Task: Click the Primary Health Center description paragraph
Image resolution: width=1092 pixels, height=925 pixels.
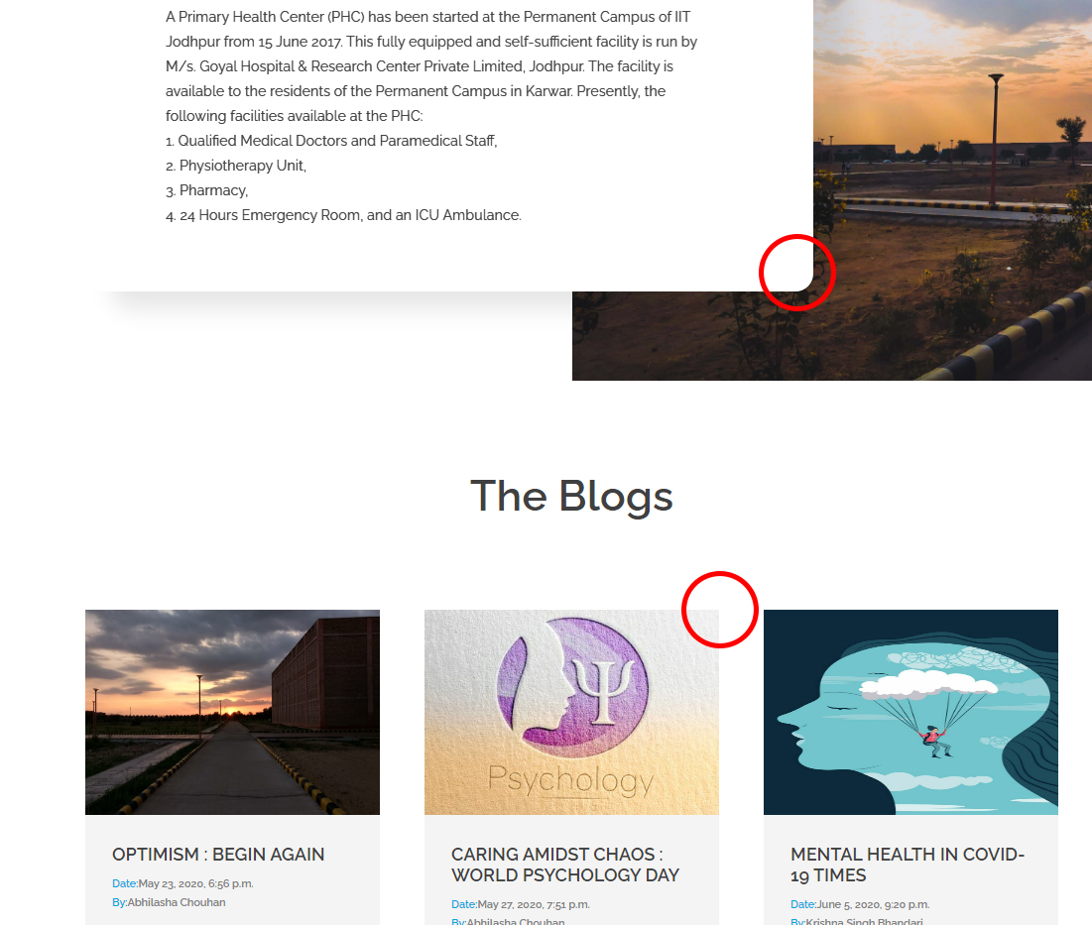Action: (431, 66)
